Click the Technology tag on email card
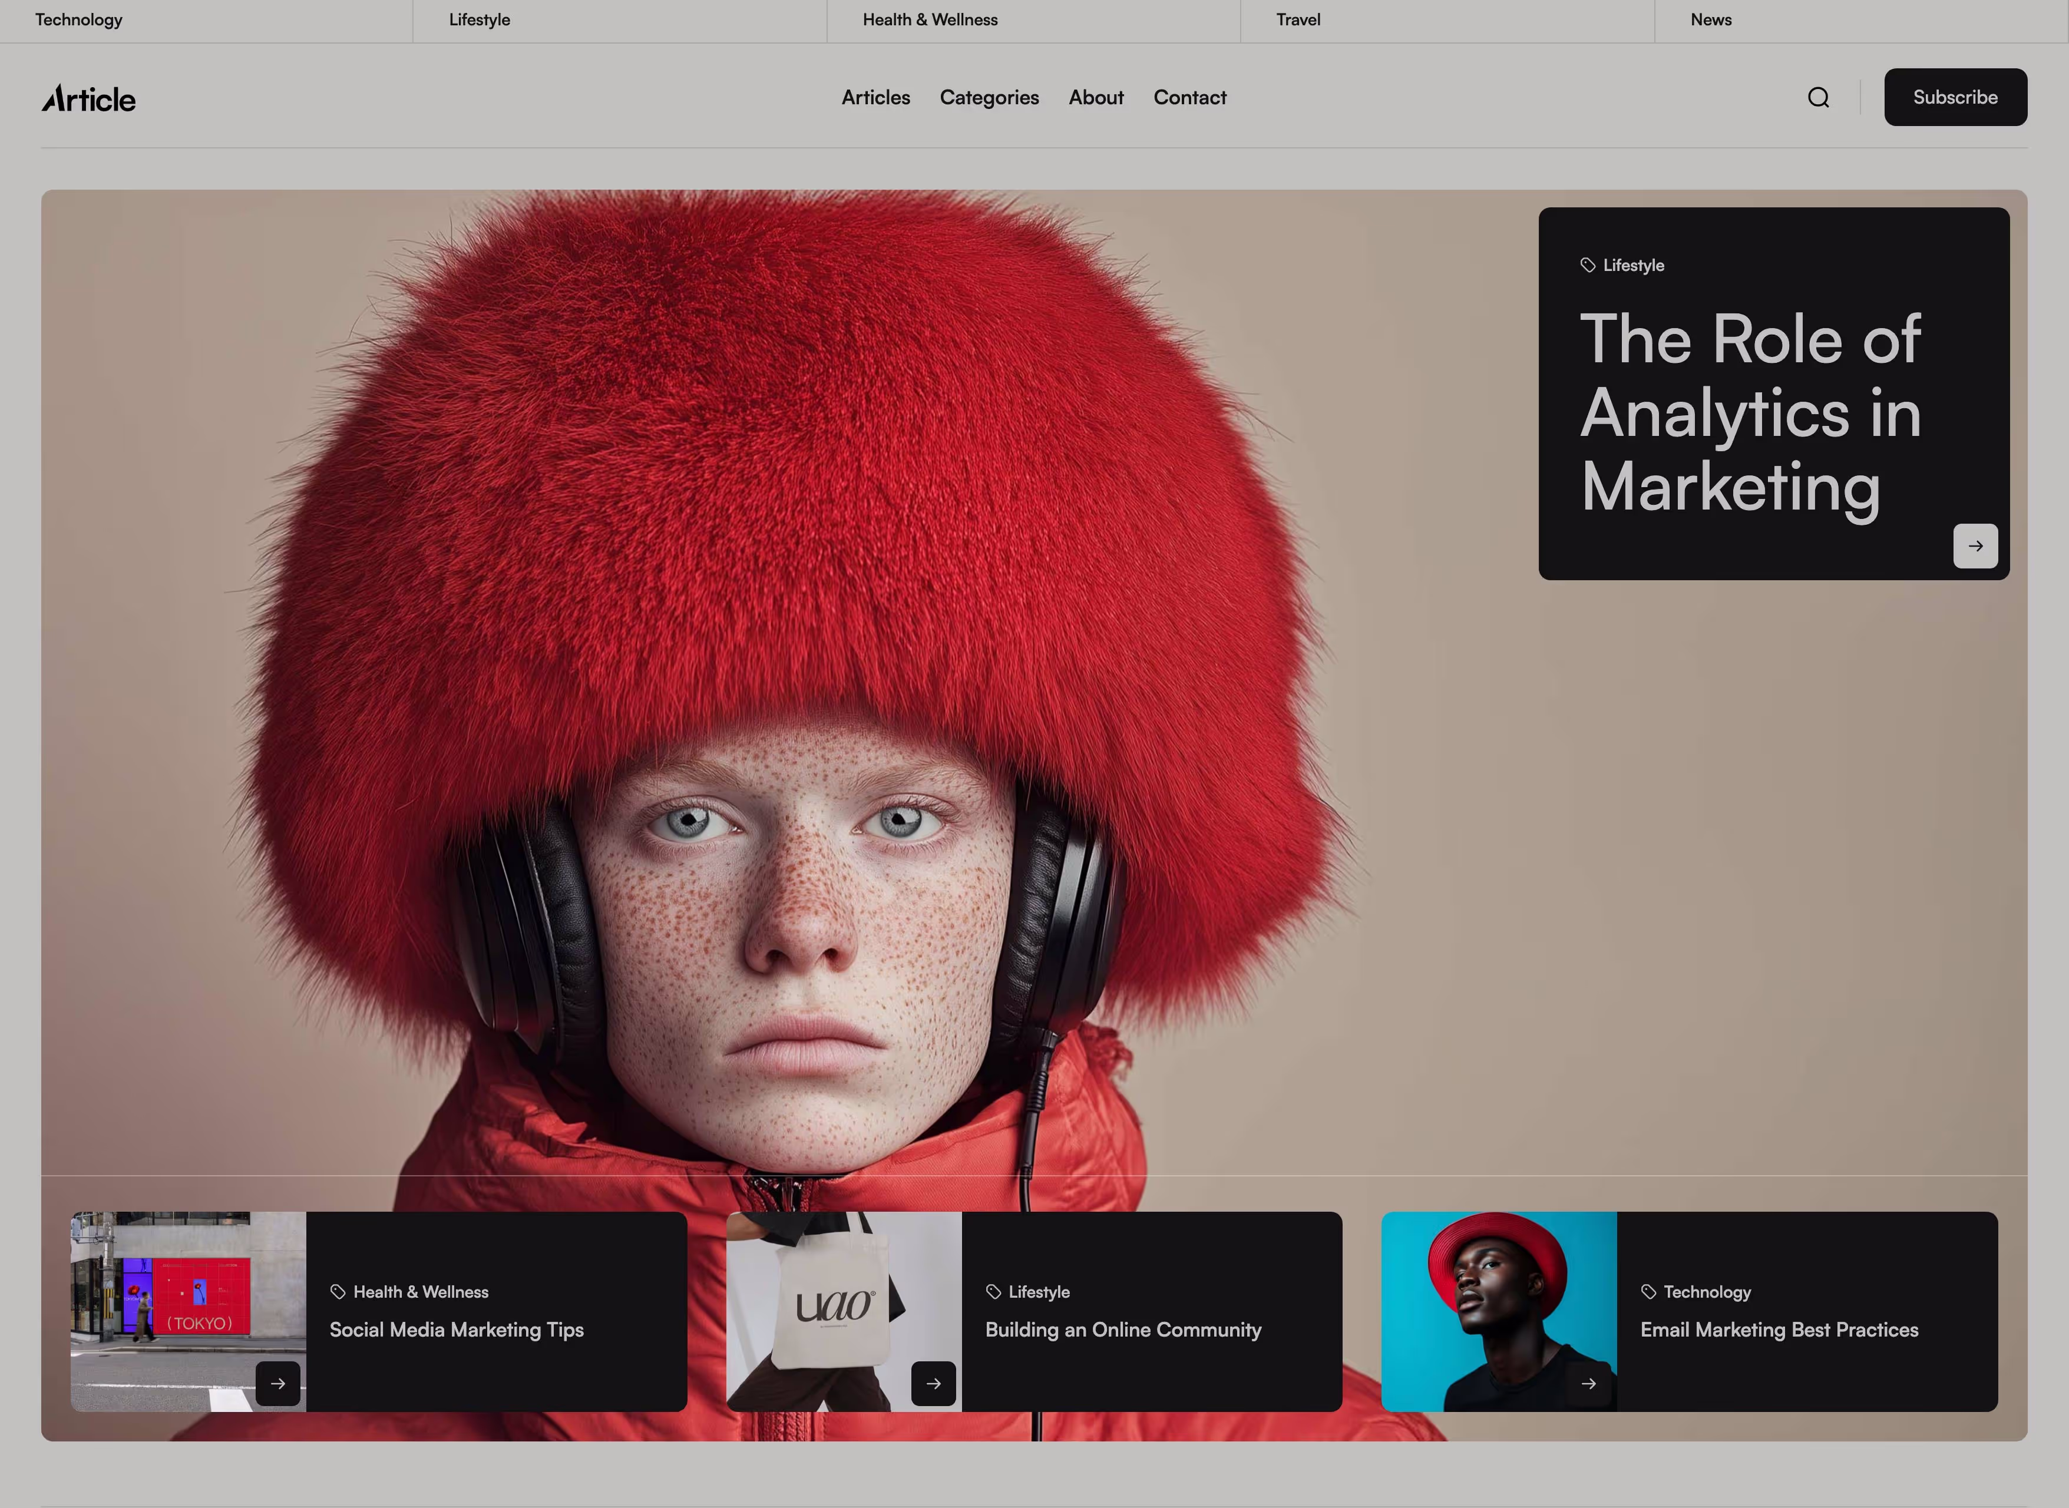 [x=1706, y=1292]
